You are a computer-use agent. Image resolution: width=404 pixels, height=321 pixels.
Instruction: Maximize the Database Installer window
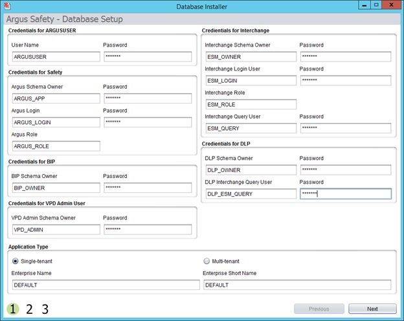click(x=376, y=5)
